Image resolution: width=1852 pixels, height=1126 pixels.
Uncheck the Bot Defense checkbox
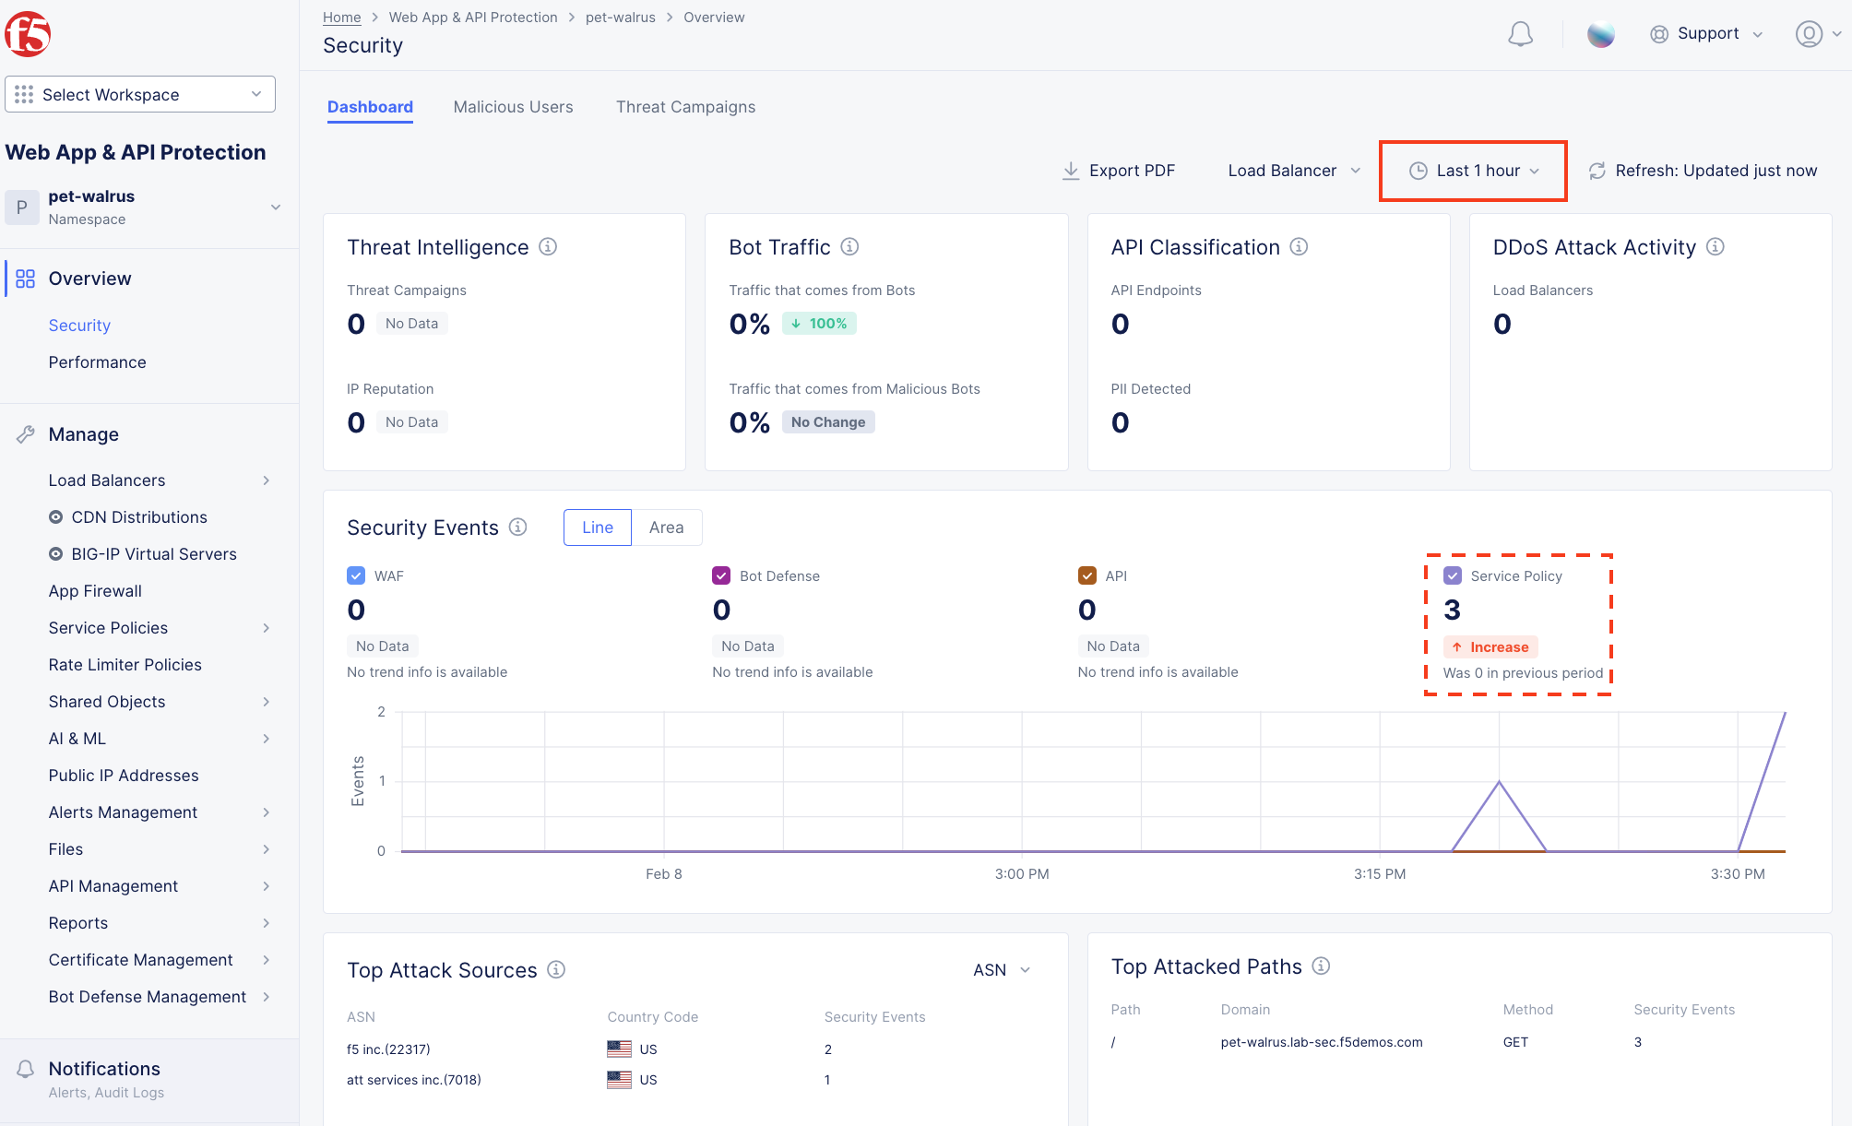point(721,575)
